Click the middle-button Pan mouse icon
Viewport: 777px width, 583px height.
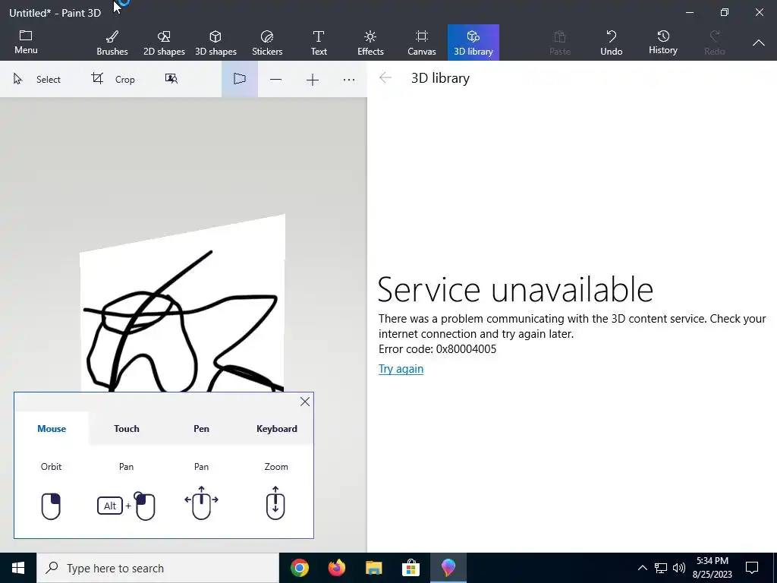[201, 503]
